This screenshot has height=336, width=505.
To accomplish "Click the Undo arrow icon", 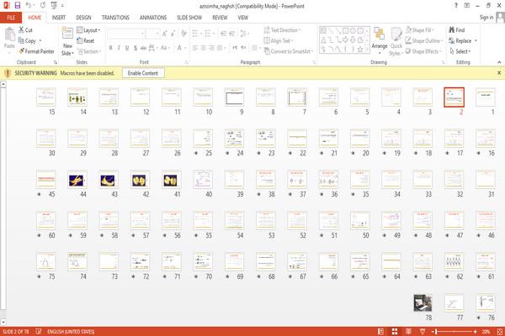I will [x=29, y=6].
